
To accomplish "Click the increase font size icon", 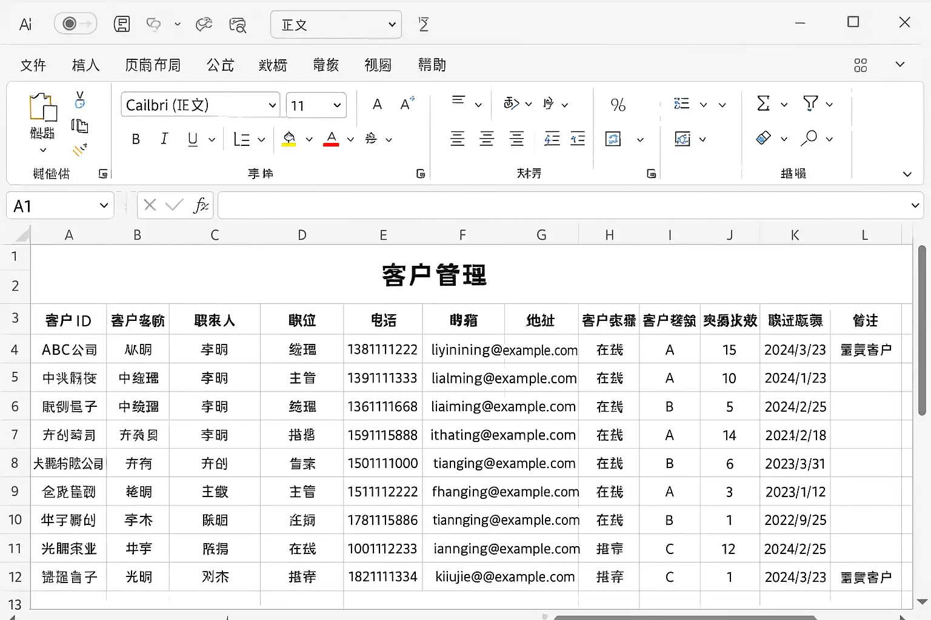I will (x=407, y=104).
